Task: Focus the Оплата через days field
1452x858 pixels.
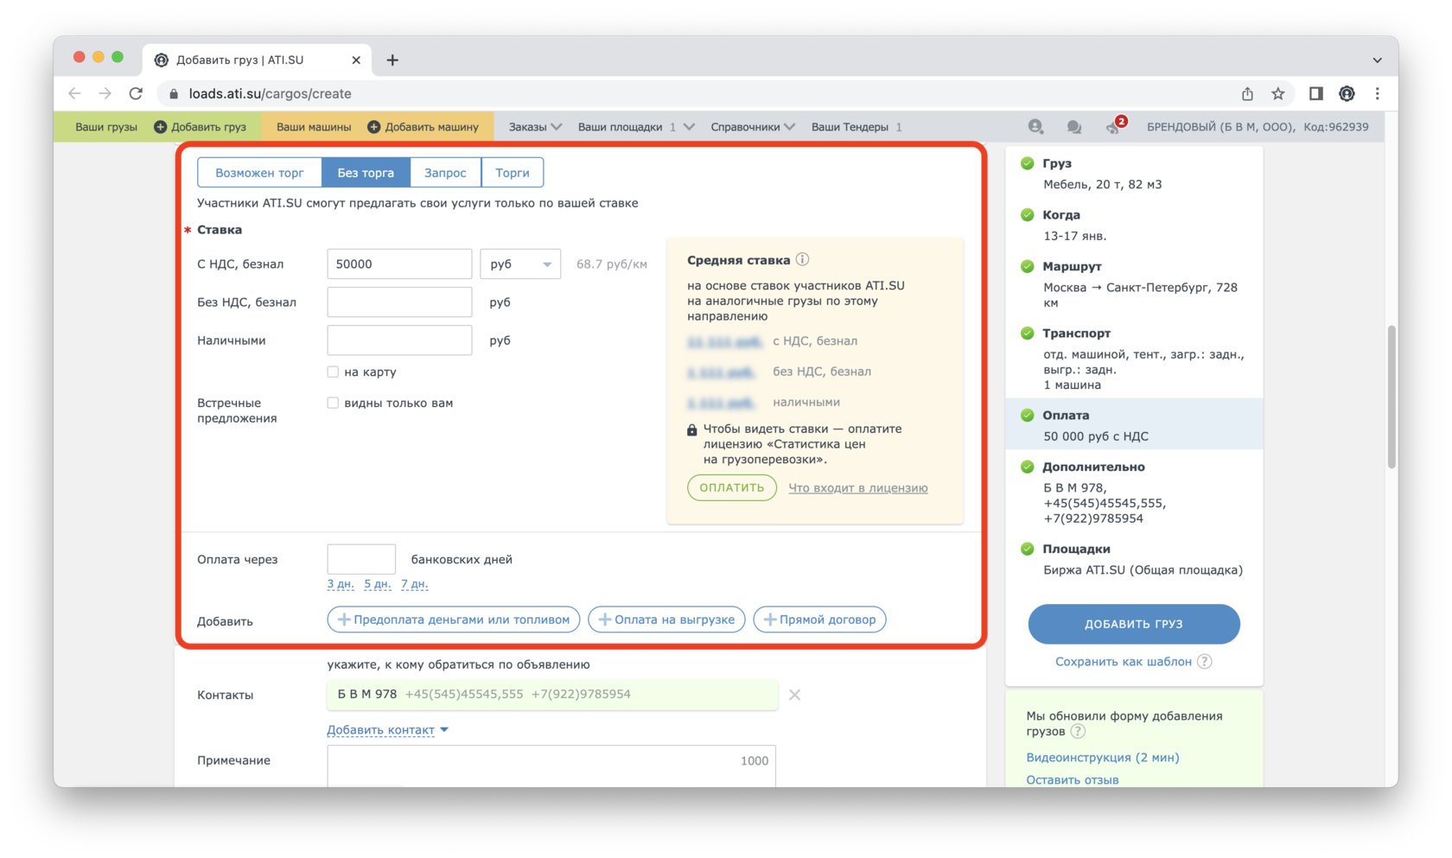Action: click(361, 559)
